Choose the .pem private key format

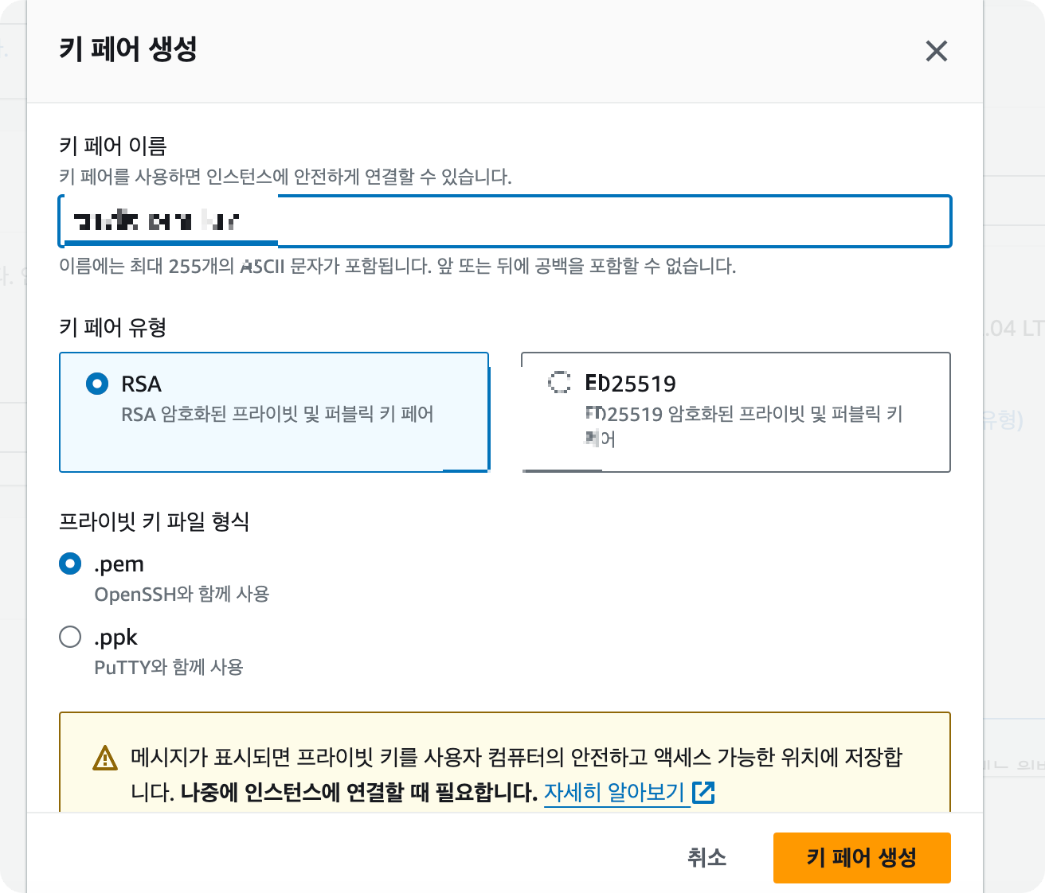(70, 563)
